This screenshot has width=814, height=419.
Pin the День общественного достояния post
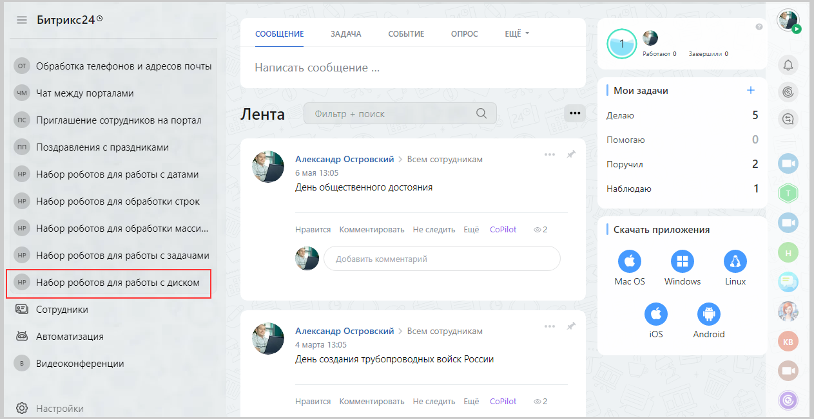(570, 154)
